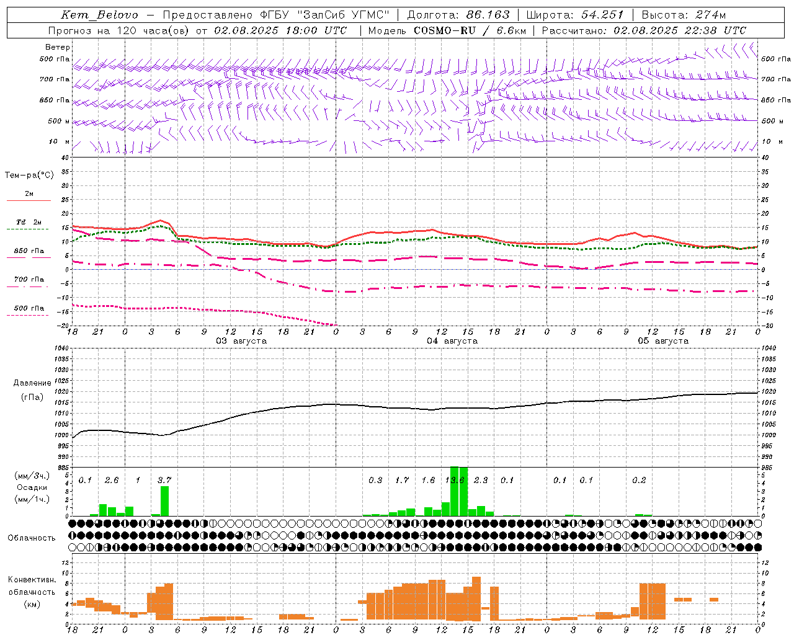The height and width of the screenshot is (635, 794).
Task: Click the 0.3 precipitation value
Action: pos(375,480)
